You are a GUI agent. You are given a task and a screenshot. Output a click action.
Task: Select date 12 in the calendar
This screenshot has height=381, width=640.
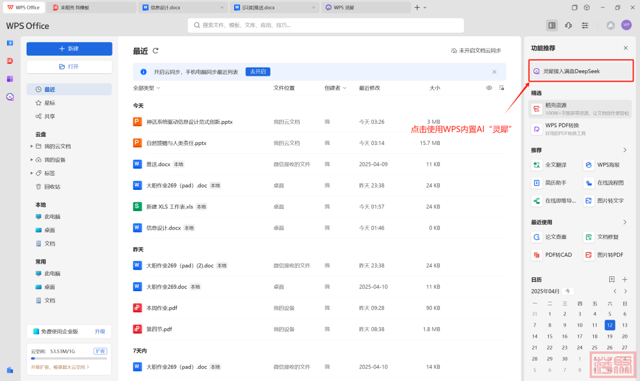[x=609, y=325]
